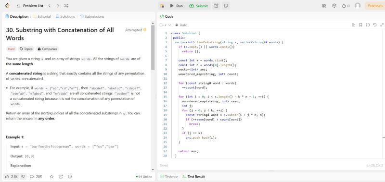
Task: Click the streak fire icon
Action: (346, 6)
